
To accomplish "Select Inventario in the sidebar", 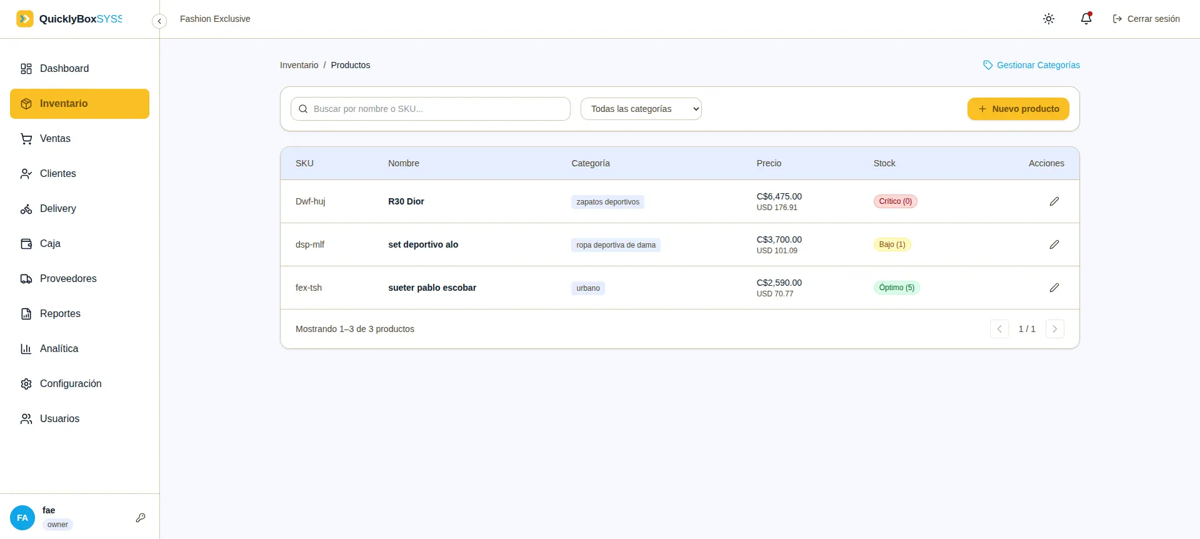I will (79, 104).
